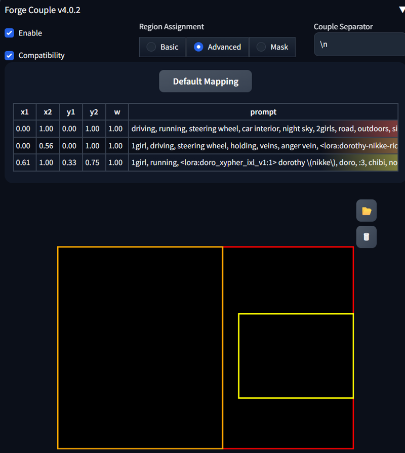Collapse the Forge Couple panel arrow
This screenshot has width=405, height=453.
click(402, 10)
